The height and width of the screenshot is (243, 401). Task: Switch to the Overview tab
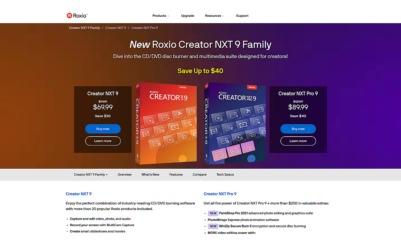click(x=125, y=175)
